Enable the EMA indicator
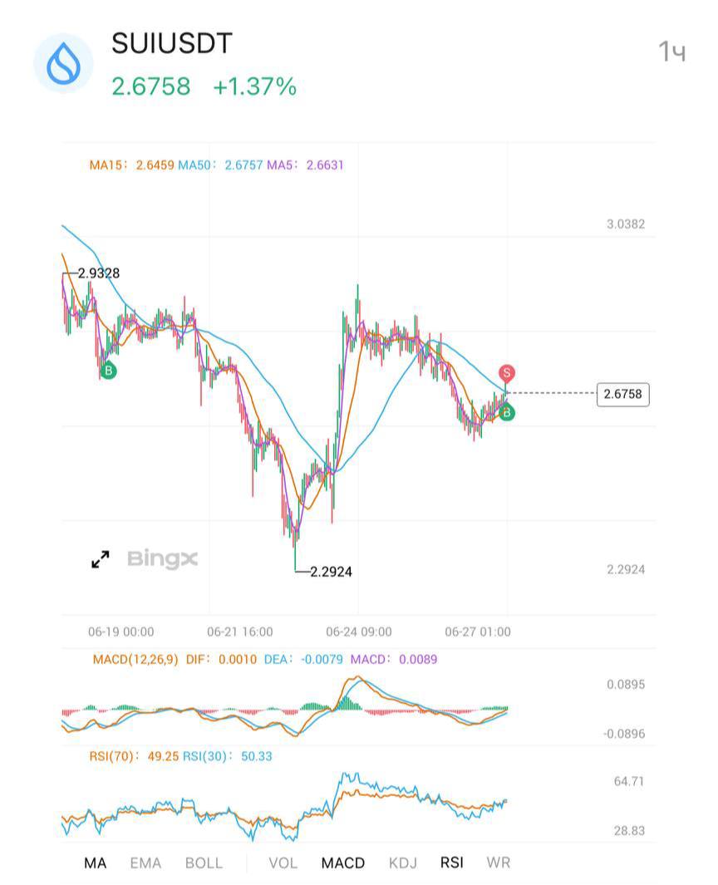Screen dimensions: 718x885 tap(145, 863)
